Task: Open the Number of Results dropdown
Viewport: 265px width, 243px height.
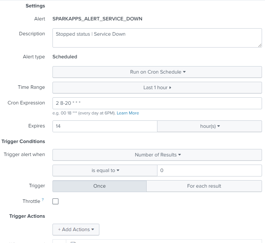Action: coord(157,155)
